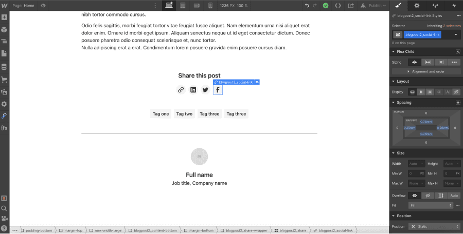Expand Alignment and order
Image resolution: width=463 pixels, height=234 pixels.
[x=426, y=71]
